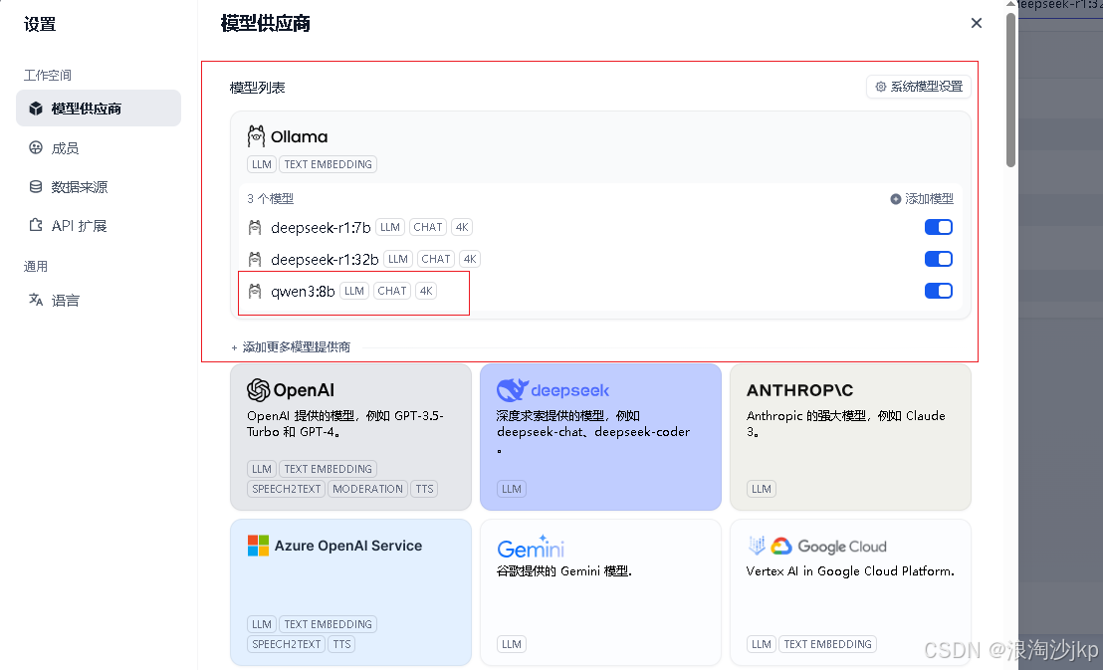Click the OpenAI knot logo
The image size is (1103, 670).
point(258,390)
